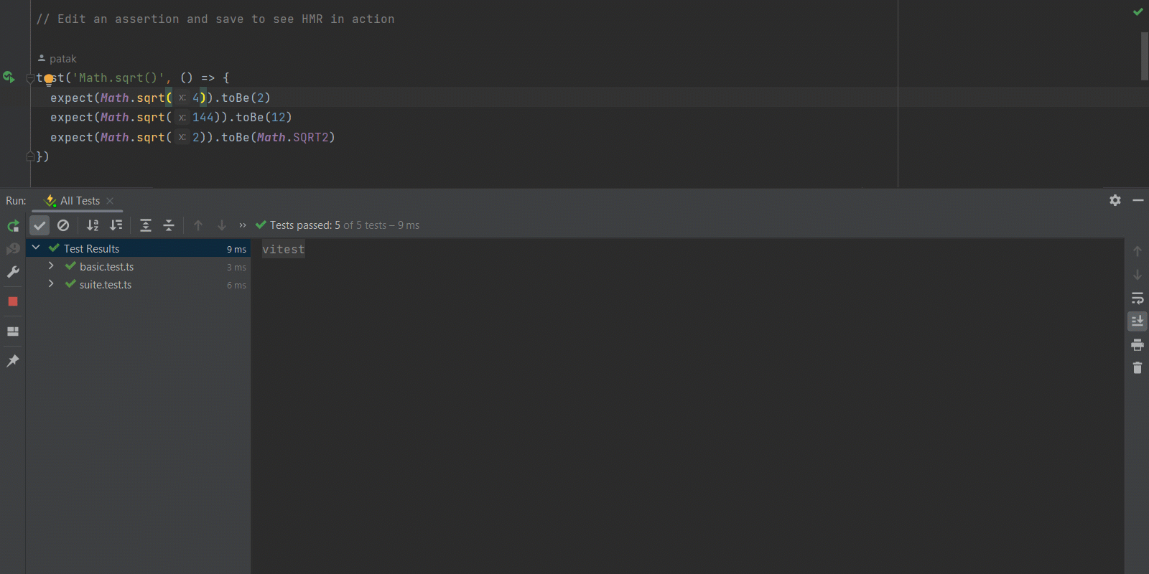Expand all test results
1149x574 pixels.
(146, 225)
